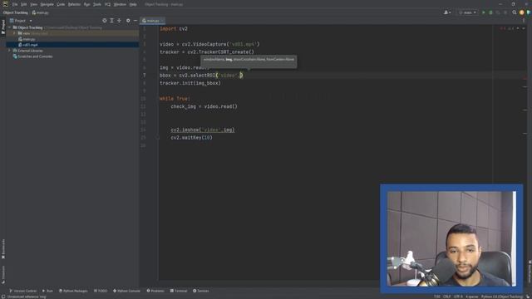
Task: Click the 'while True:' code line
Action: 175,99
